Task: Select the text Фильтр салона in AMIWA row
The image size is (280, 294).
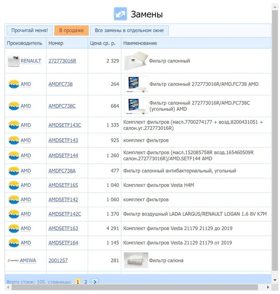Action: tap(166, 260)
